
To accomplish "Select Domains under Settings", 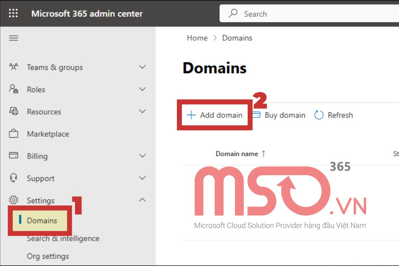I will point(42,220).
